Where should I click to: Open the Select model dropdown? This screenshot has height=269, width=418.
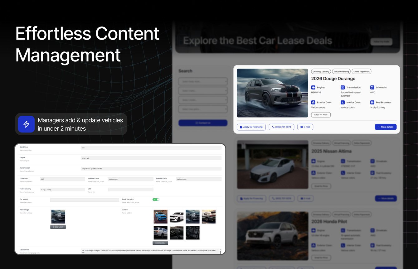point(203,100)
